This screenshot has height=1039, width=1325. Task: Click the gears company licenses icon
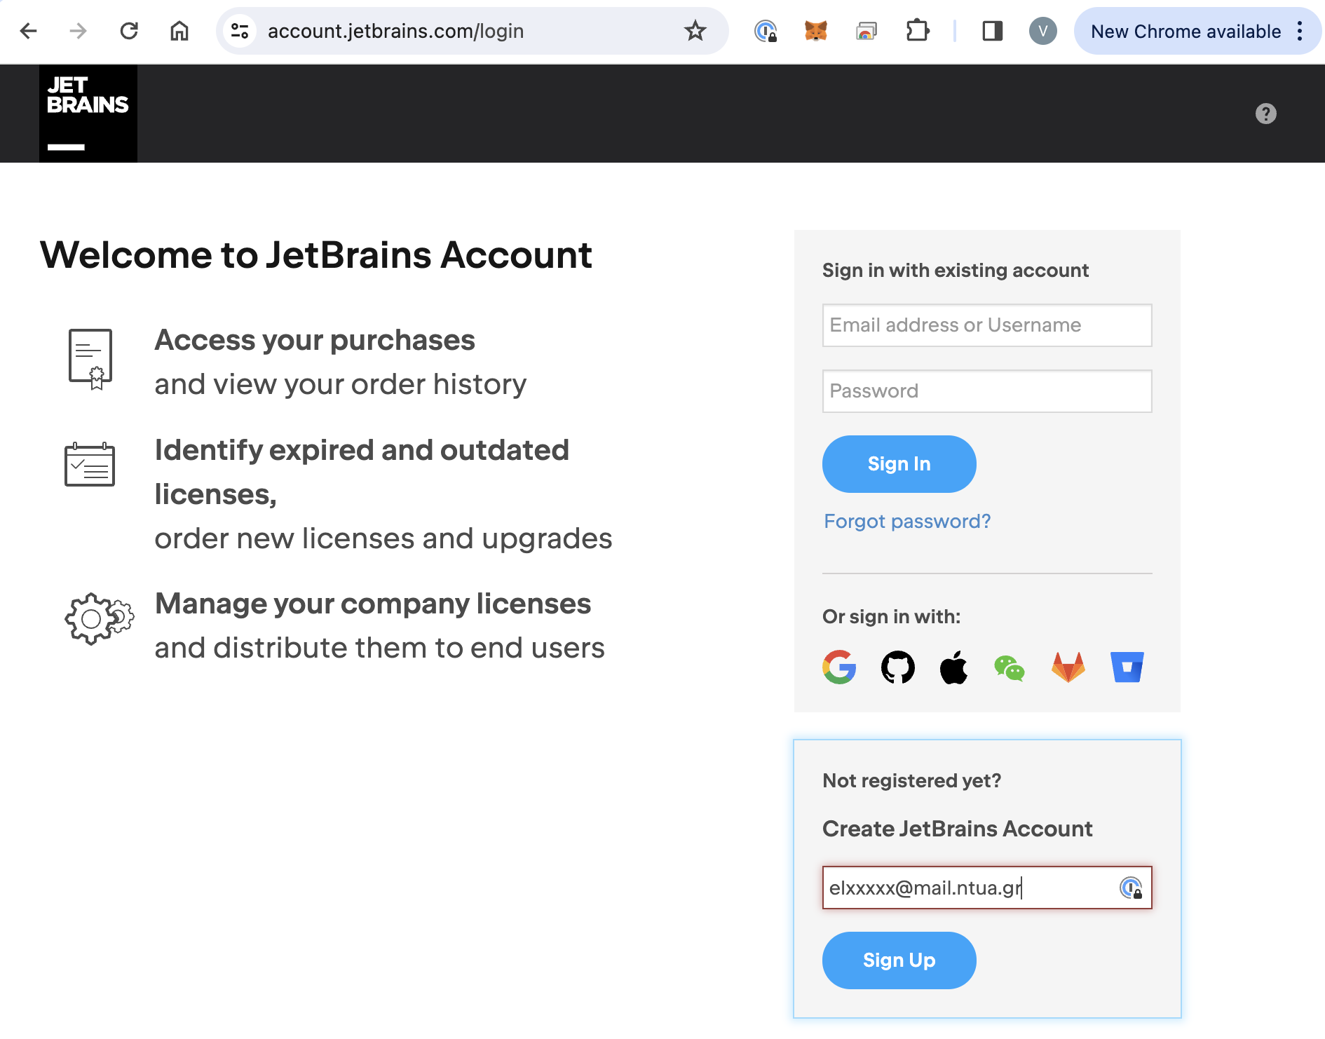(x=99, y=618)
